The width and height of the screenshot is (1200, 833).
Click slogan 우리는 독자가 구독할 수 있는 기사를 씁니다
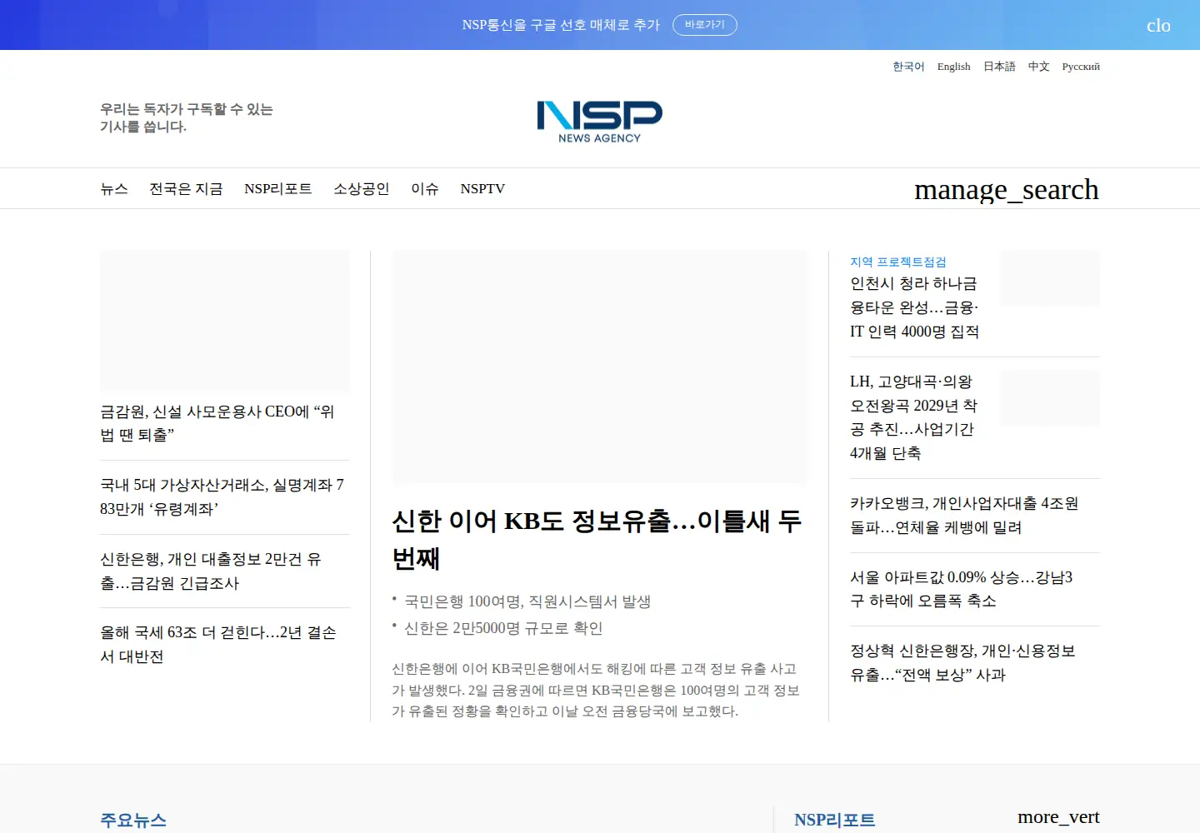point(187,117)
